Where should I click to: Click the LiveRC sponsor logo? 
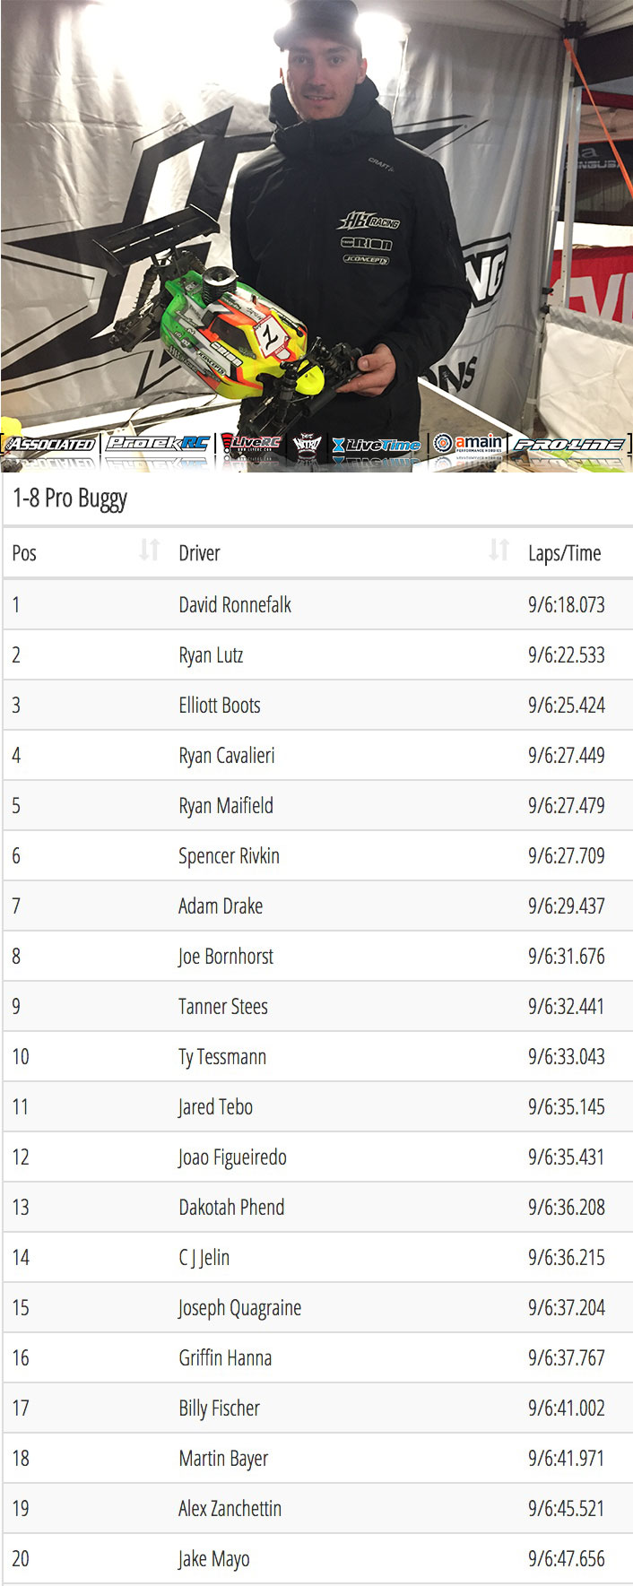coord(252,444)
